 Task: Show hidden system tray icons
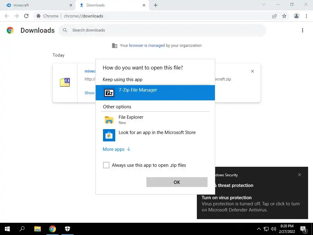point(259,229)
